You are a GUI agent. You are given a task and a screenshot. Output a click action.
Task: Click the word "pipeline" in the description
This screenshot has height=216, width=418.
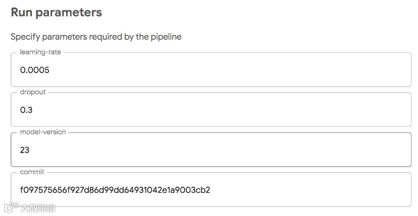[x=166, y=37]
